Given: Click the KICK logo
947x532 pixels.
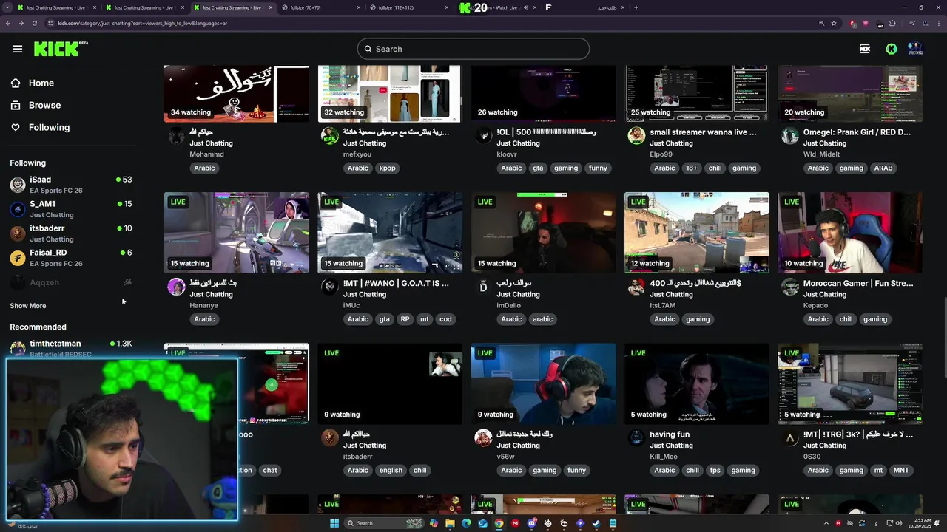Looking at the screenshot, I should 61,49.
